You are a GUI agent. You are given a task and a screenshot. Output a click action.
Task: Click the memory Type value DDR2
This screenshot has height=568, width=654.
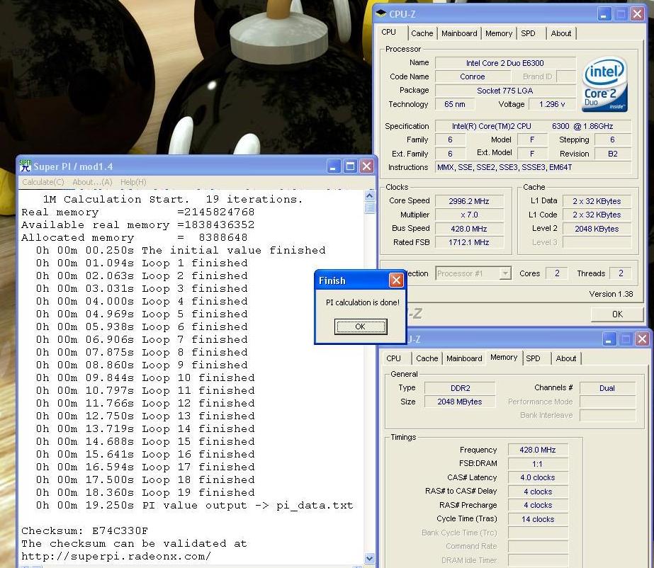[x=460, y=388]
